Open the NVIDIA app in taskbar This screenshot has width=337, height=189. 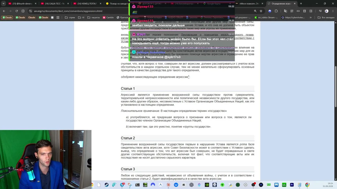coord(207,185)
